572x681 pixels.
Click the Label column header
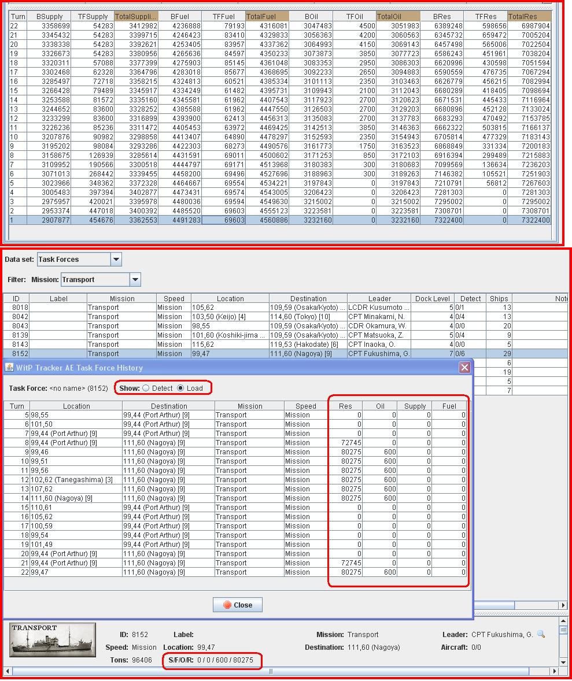58,298
